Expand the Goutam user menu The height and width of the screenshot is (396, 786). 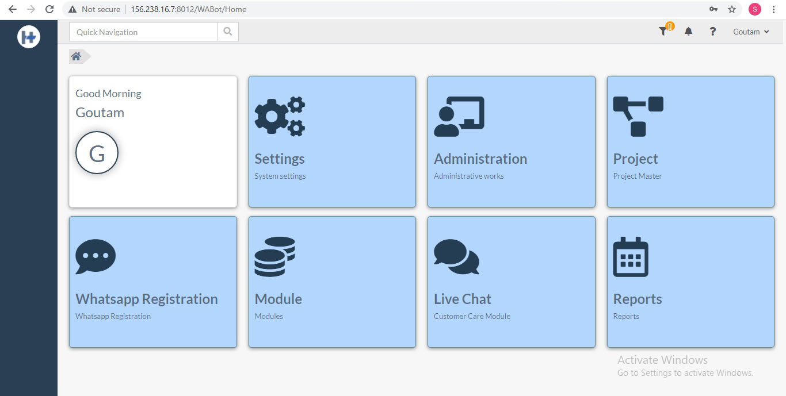coord(750,32)
